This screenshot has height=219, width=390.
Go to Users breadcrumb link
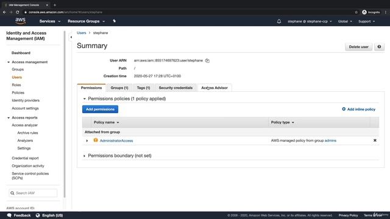(x=81, y=33)
